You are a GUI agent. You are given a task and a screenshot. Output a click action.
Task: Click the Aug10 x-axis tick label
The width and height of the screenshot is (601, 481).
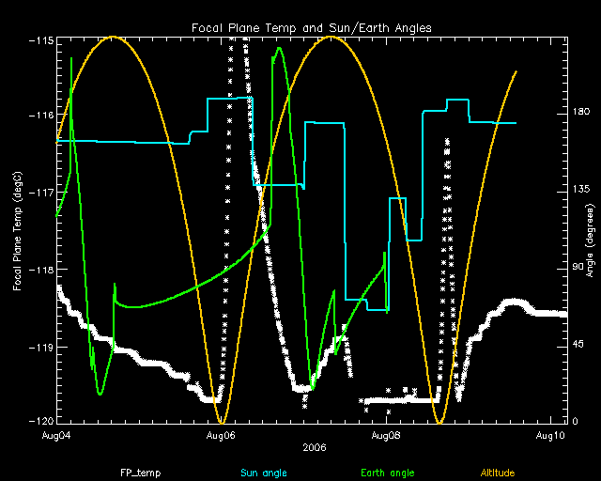point(552,436)
